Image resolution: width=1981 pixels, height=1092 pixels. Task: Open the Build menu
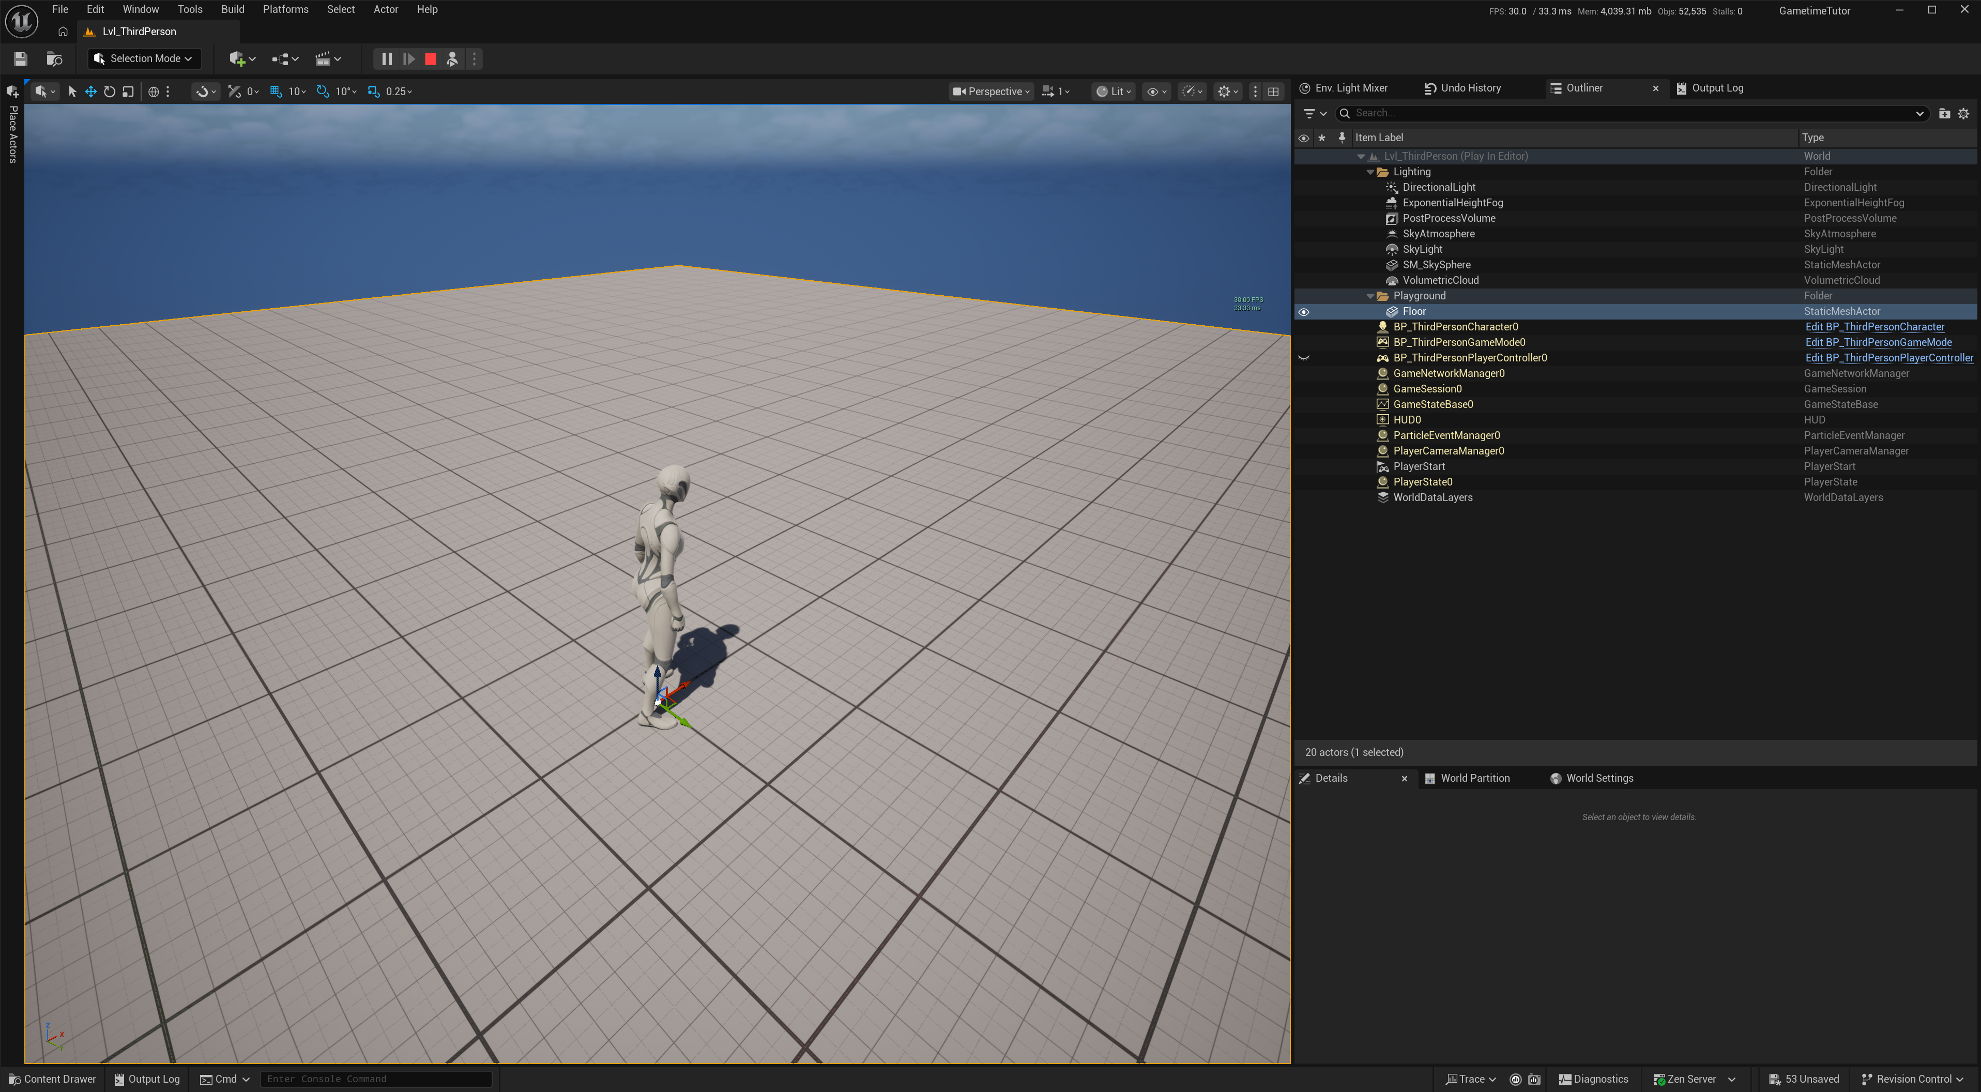[232, 9]
